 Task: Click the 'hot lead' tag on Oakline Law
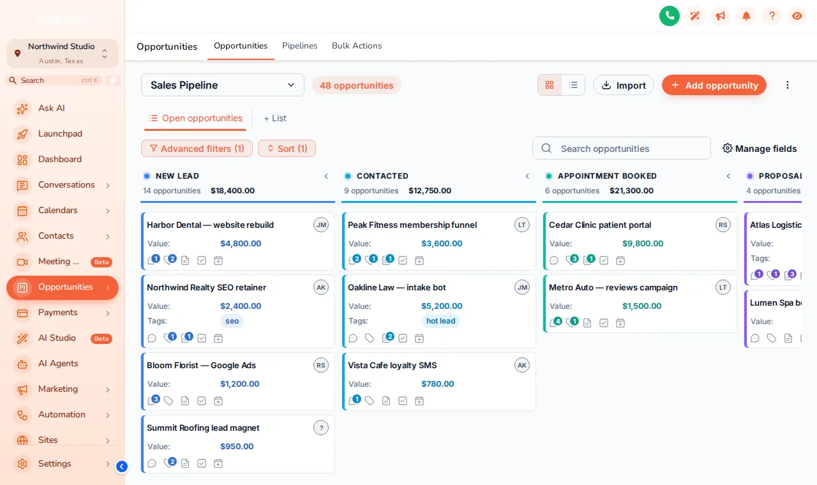pos(440,321)
